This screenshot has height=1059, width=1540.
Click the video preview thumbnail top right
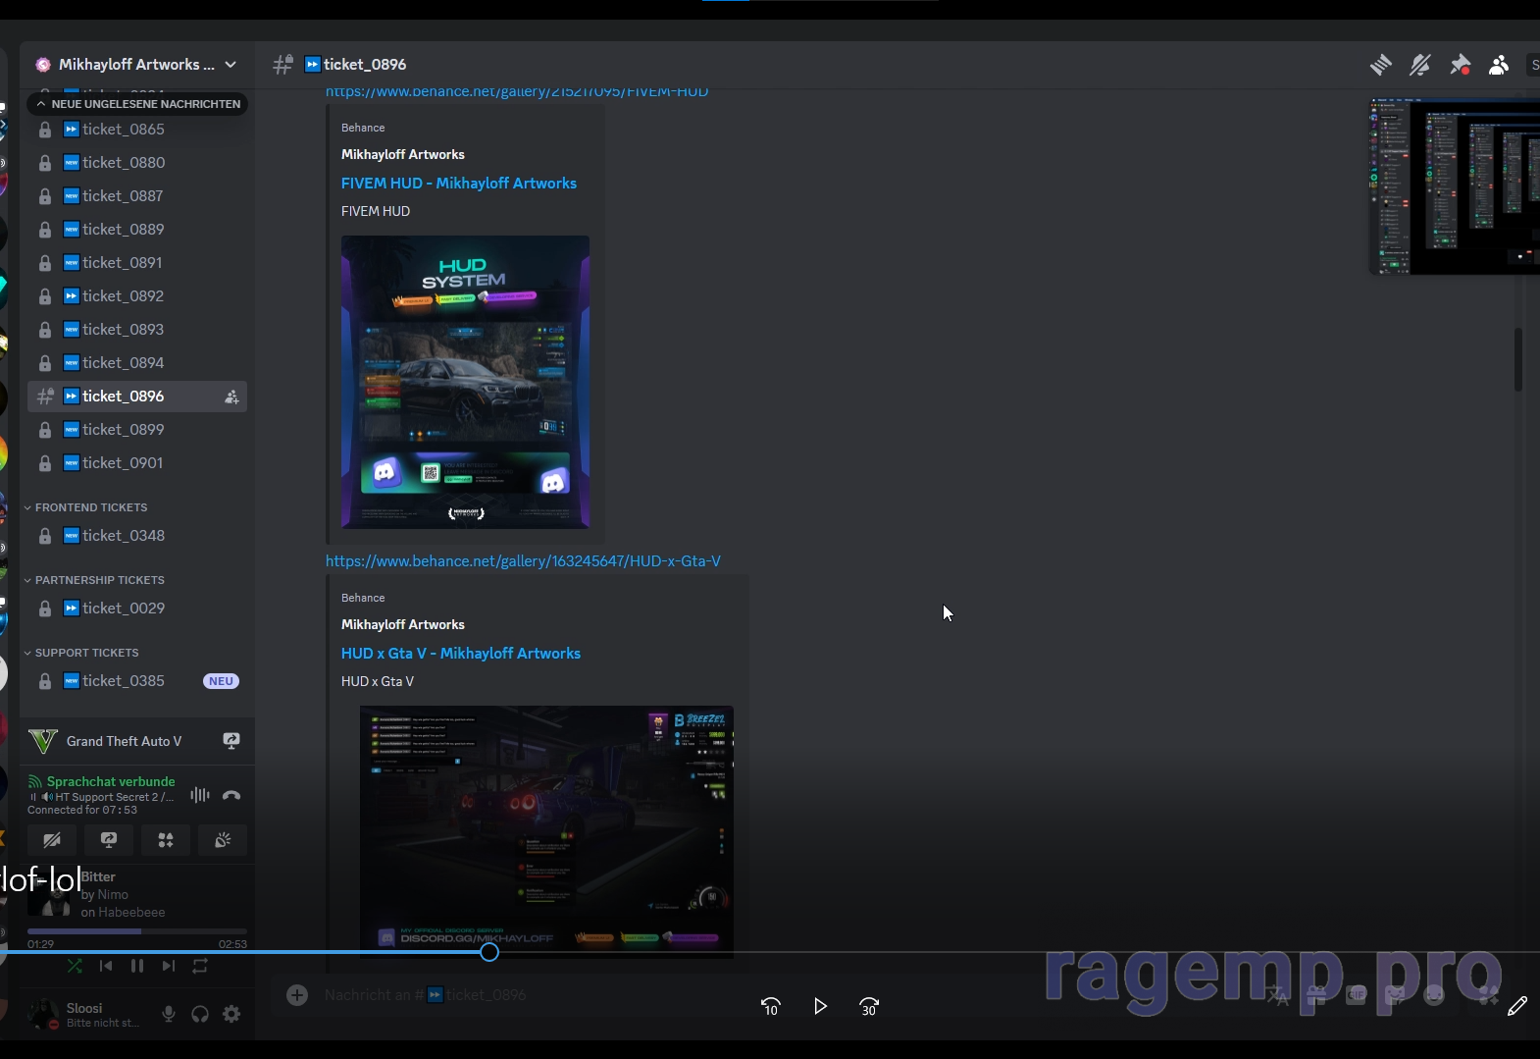point(1455,185)
